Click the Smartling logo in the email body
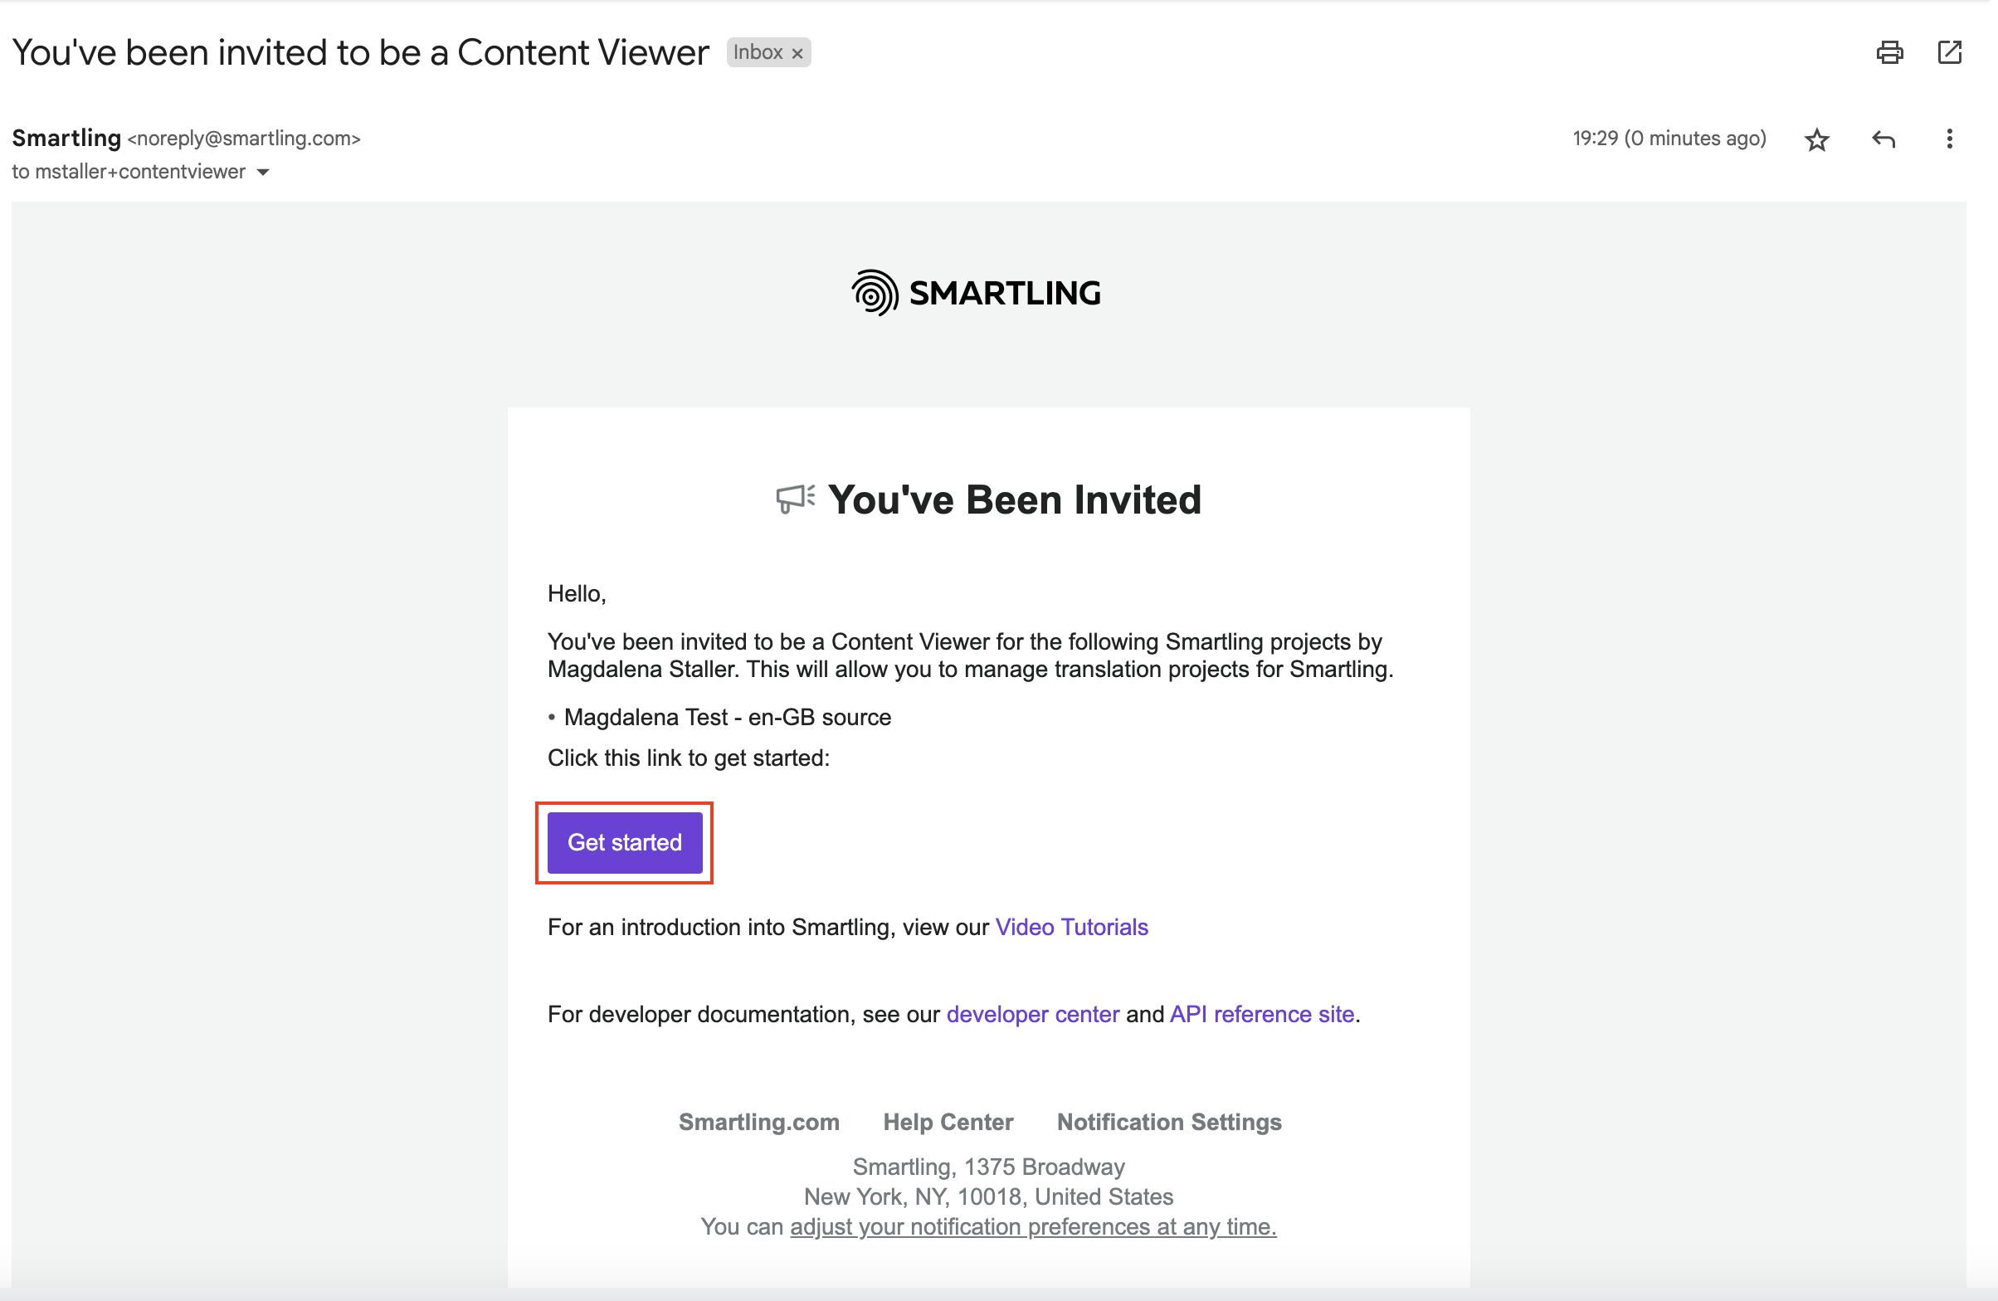 point(977,292)
